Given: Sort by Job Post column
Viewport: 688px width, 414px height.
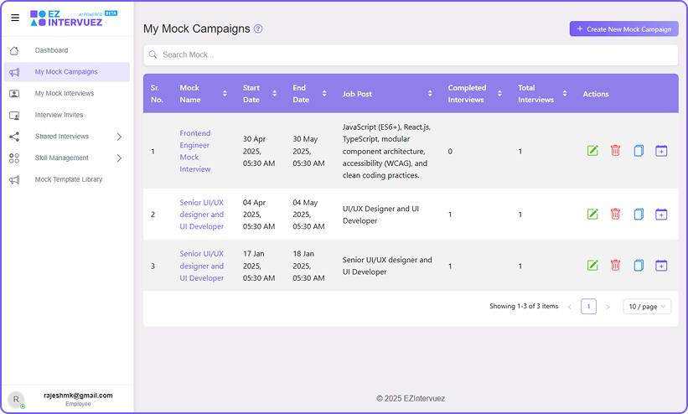Looking at the screenshot, I should pos(430,94).
